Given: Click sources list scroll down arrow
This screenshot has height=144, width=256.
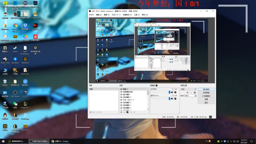Looking at the screenshot, I should click(148, 109).
